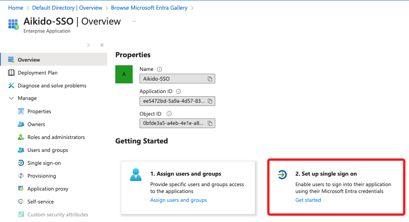
Task: Click the Assign users and groups link
Action: pos(178,200)
